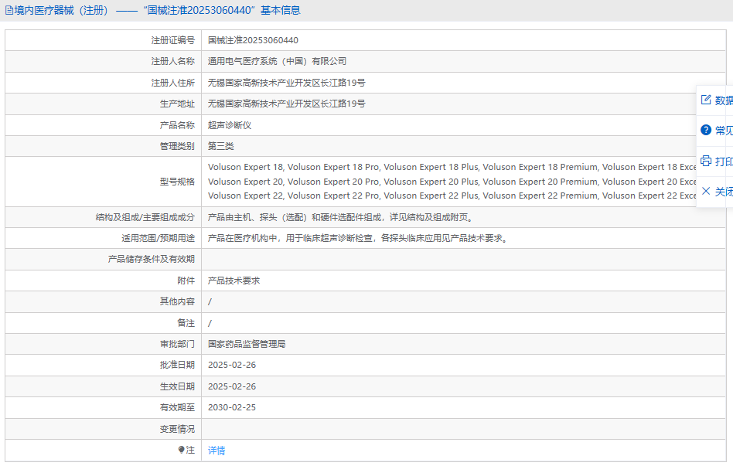This screenshot has height=466, width=733.
Task: Click the 产品储存条件及有效期 label
Action: [x=152, y=259]
